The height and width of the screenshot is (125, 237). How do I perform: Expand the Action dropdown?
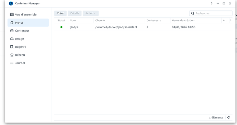[91, 13]
